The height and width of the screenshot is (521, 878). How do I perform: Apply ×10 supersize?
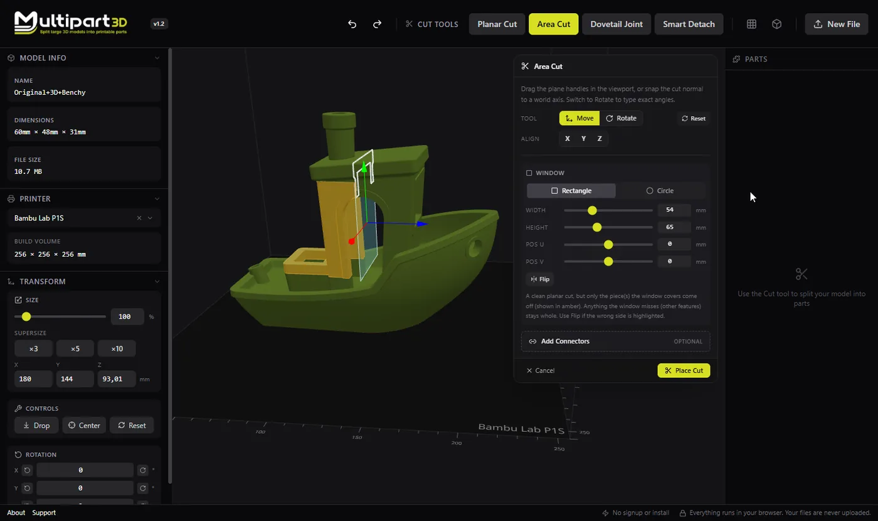pyautogui.click(x=117, y=348)
